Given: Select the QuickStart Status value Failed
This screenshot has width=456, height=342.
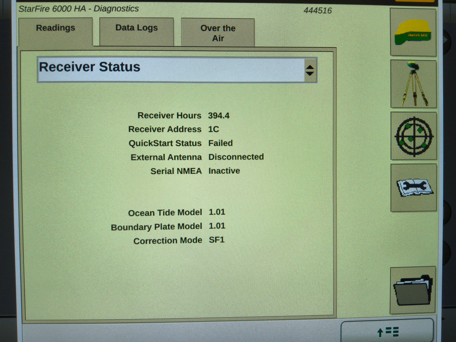Looking at the screenshot, I should click(x=221, y=143).
